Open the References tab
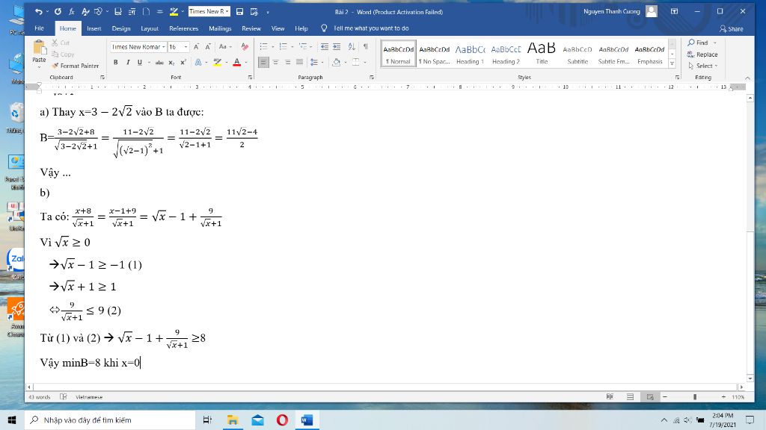Viewport: 766px width, 430px height. click(x=184, y=28)
